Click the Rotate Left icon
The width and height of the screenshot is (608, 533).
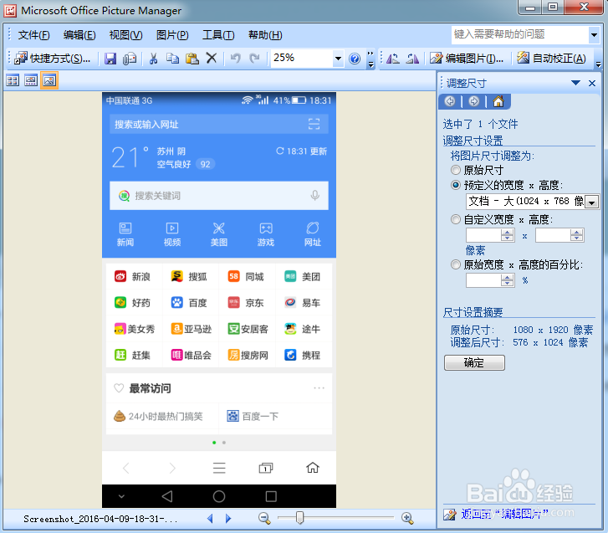point(393,59)
